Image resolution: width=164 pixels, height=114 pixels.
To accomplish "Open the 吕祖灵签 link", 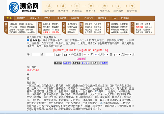I will pyautogui.click(x=97, y=24).
